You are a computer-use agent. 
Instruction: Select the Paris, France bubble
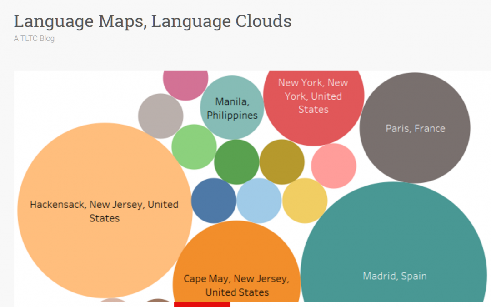(415, 128)
